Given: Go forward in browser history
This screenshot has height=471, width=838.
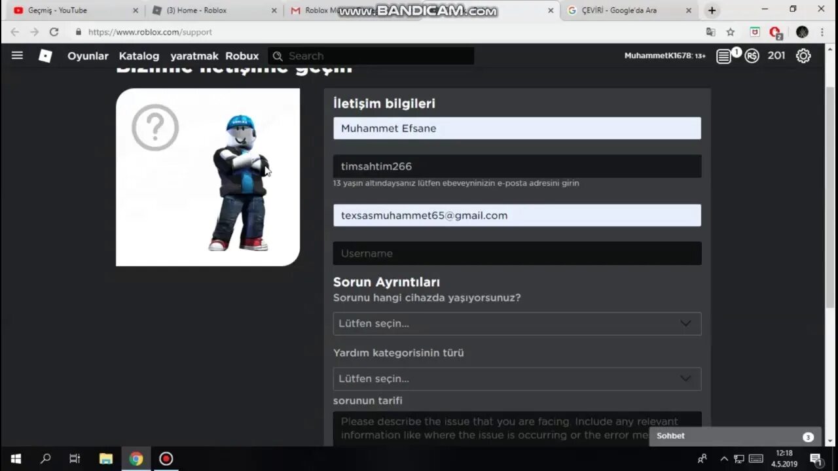Looking at the screenshot, I should tap(34, 31).
